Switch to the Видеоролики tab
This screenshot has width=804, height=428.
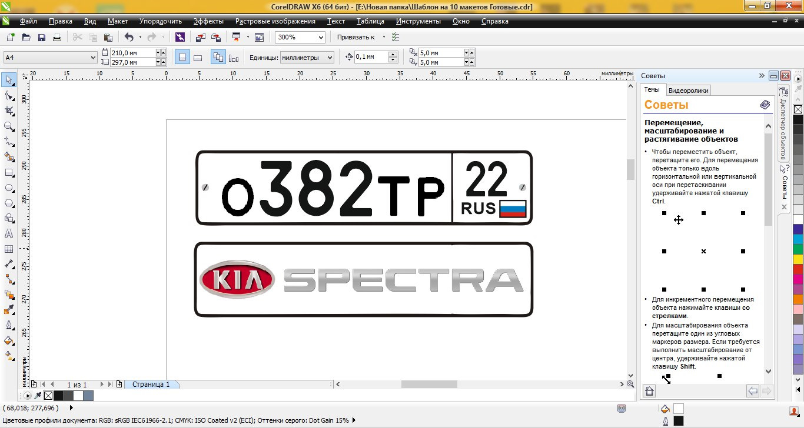(x=689, y=91)
